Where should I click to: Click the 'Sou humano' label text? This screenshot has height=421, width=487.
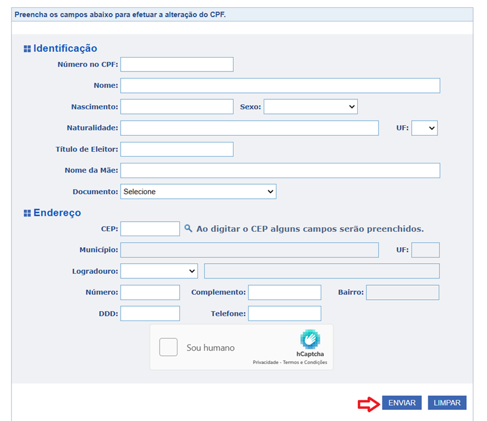[210, 348]
